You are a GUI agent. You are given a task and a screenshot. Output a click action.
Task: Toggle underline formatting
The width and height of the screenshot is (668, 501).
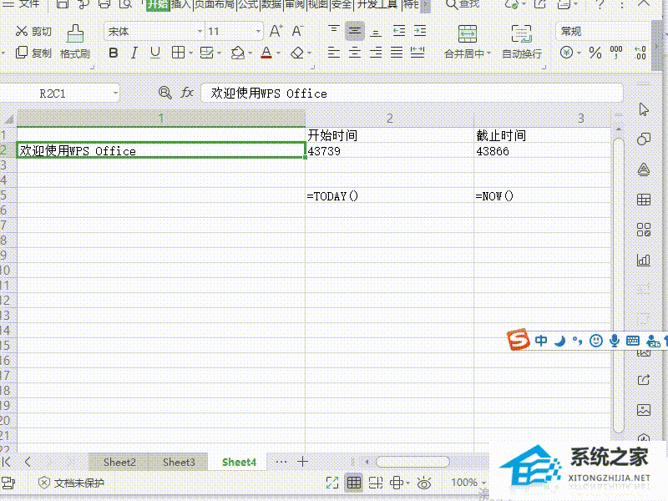pyautogui.click(x=154, y=53)
